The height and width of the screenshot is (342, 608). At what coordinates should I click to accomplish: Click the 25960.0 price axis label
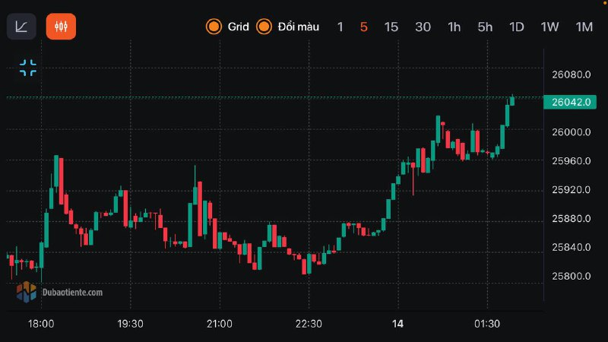pos(572,161)
